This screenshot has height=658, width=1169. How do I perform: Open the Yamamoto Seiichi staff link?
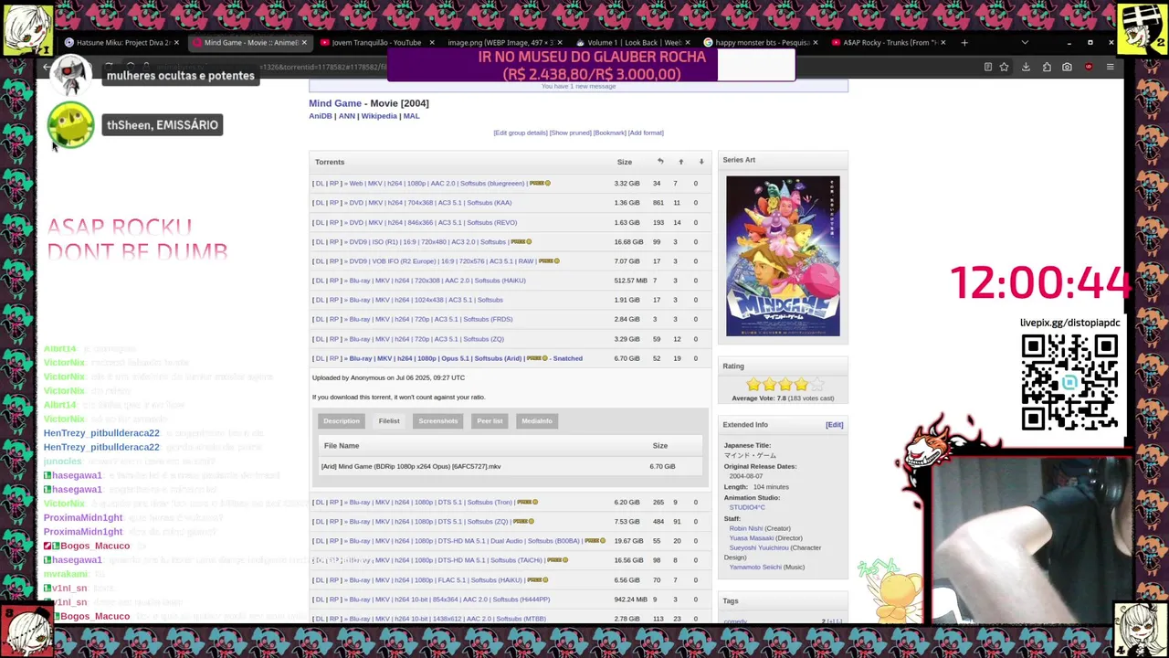755,568
